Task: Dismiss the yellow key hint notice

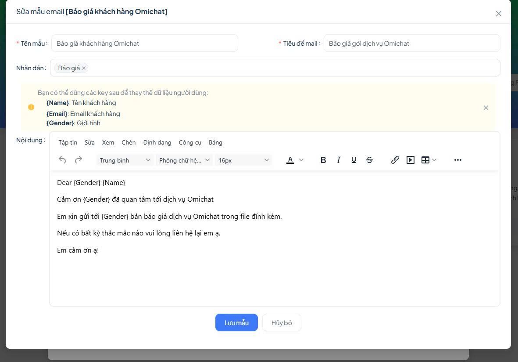Action: pyautogui.click(x=486, y=108)
